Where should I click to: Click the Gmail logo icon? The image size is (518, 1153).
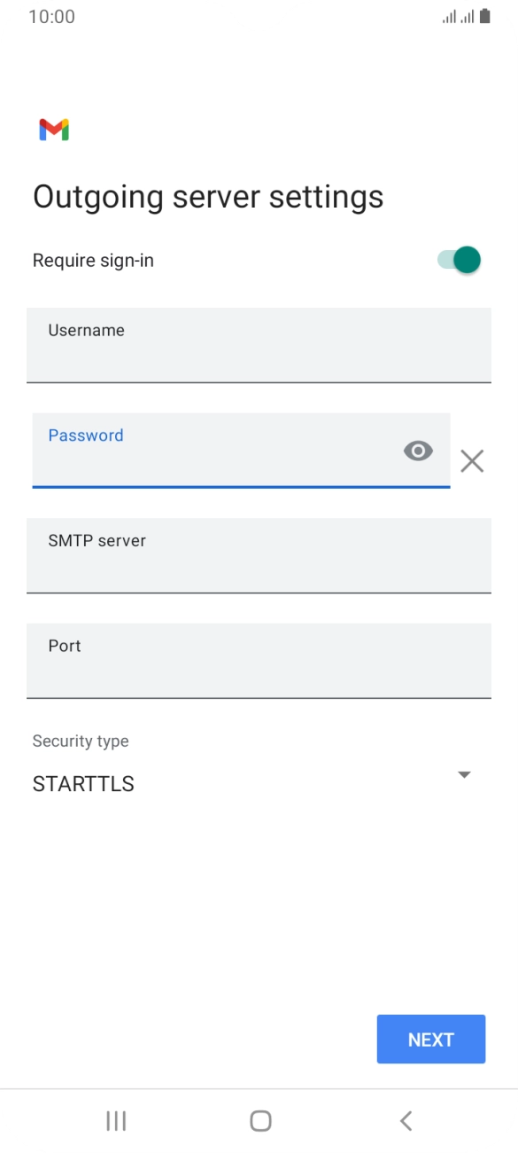53,129
